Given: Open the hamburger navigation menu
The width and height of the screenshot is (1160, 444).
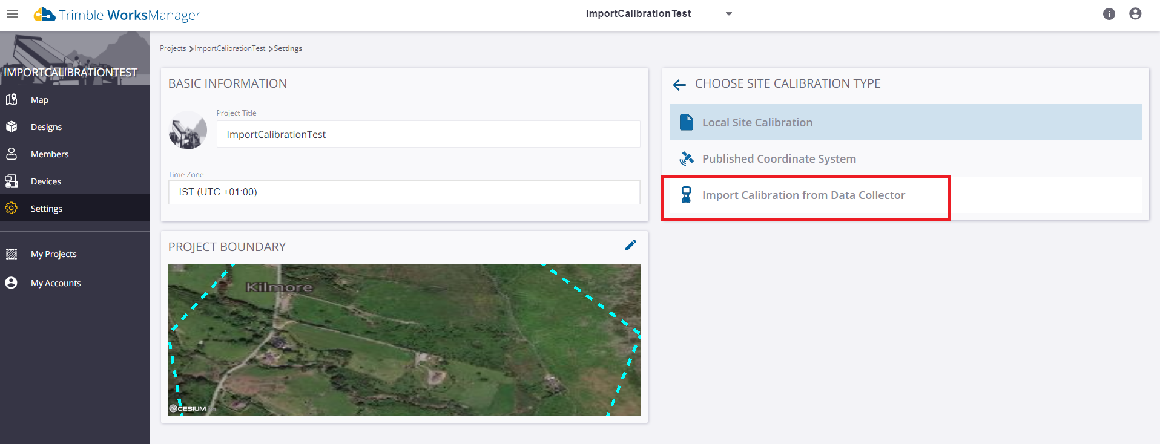Looking at the screenshot, I should 12,14.
